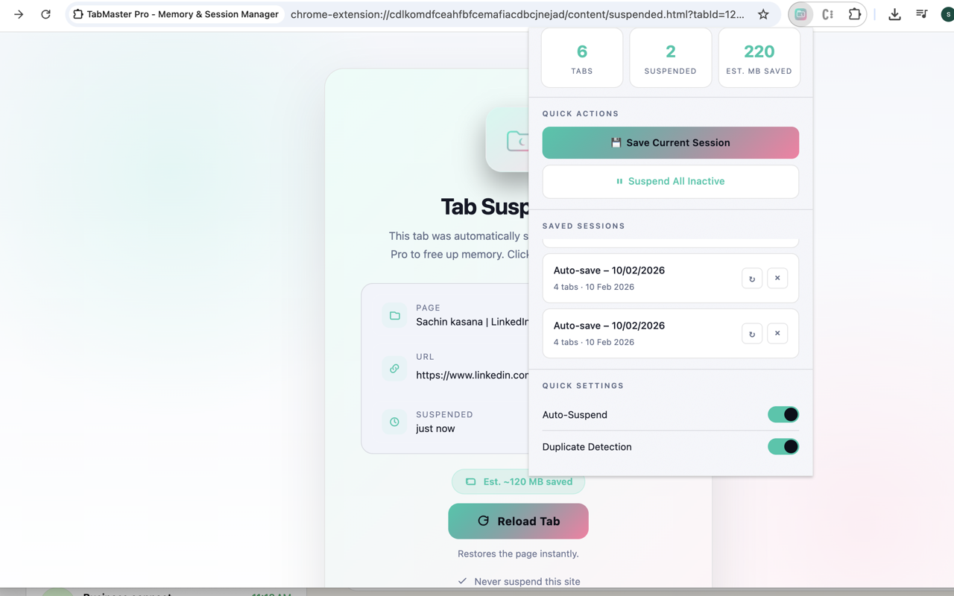The height and width of the screenshot is (596, 954).
Task: Check Never suspend this site
Action: tap(463, 581)
